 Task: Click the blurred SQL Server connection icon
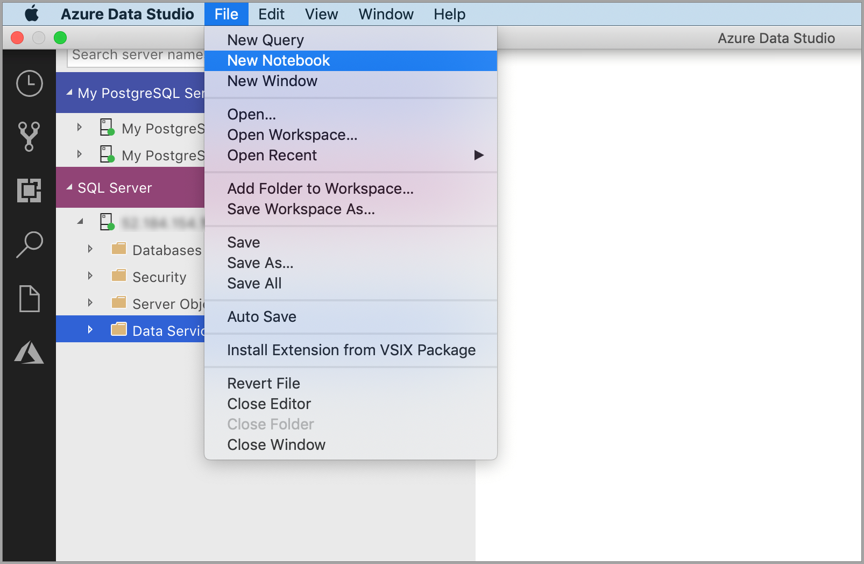tap(107, 222)
